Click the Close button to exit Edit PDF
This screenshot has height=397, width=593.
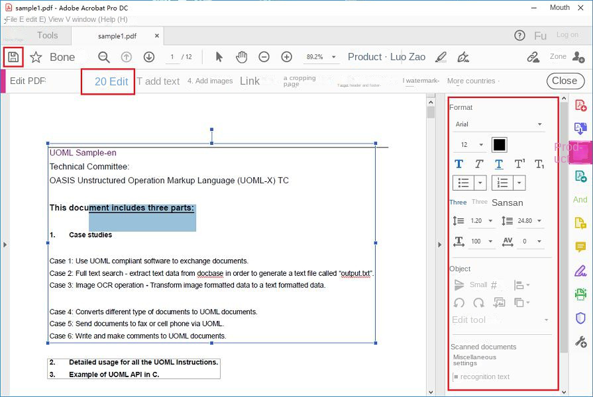click(565, 80)
